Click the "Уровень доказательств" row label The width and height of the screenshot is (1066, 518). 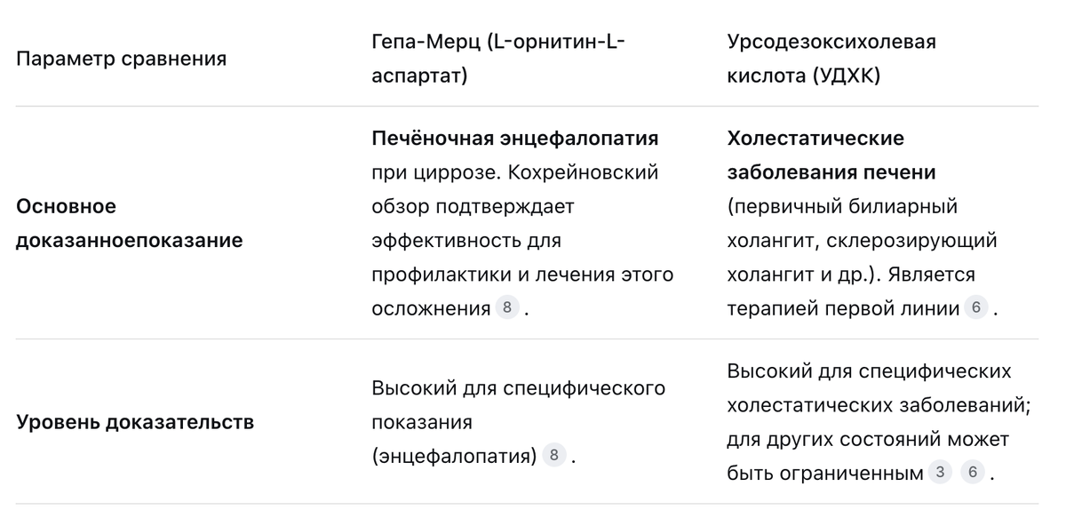point(135,422)
